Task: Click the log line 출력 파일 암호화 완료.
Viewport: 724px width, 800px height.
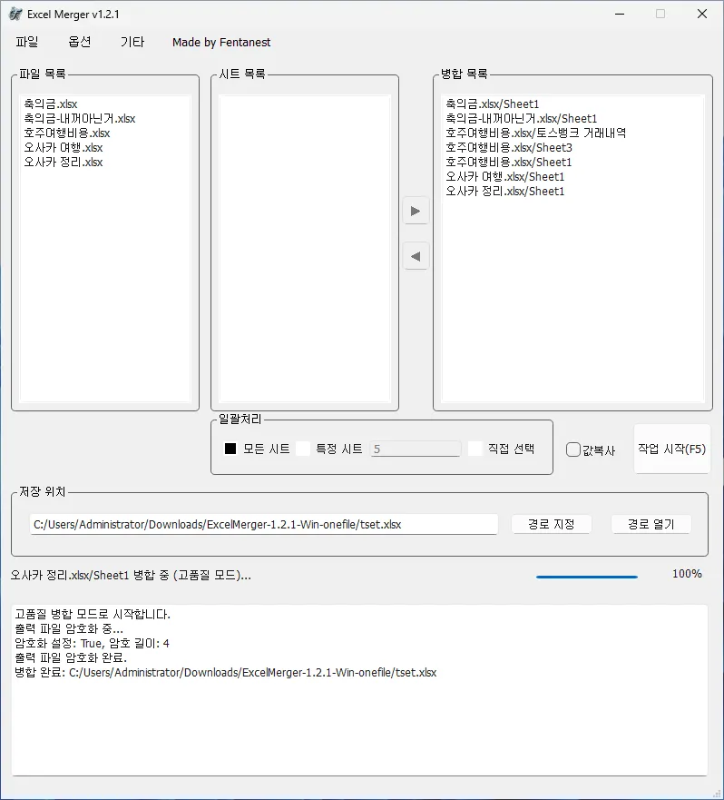Action: tap(71, 657)
